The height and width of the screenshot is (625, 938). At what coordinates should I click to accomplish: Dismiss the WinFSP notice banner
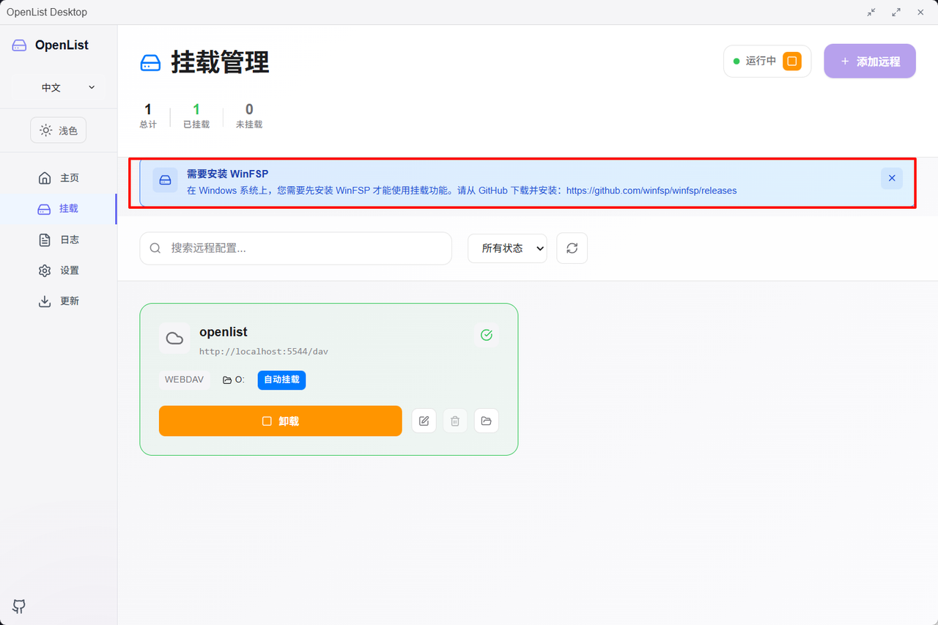[x=892, y=178]
